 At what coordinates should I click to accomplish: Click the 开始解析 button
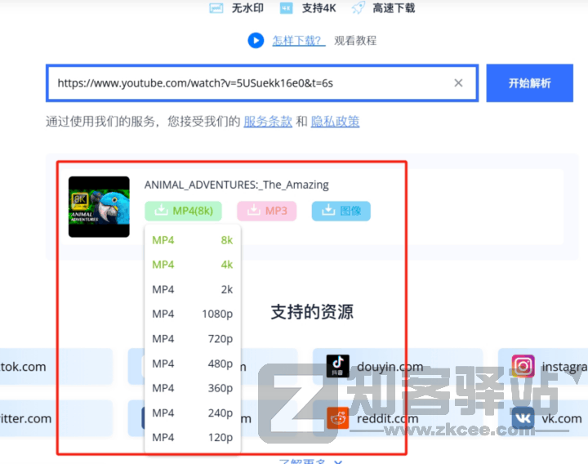[x=529, y=83]
